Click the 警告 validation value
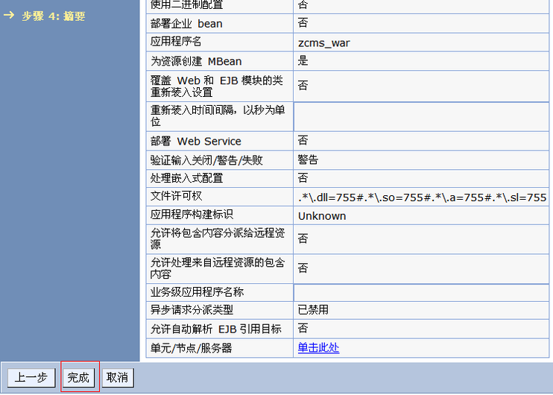Screen dimensions: 553x395 (x=309, y=160)
